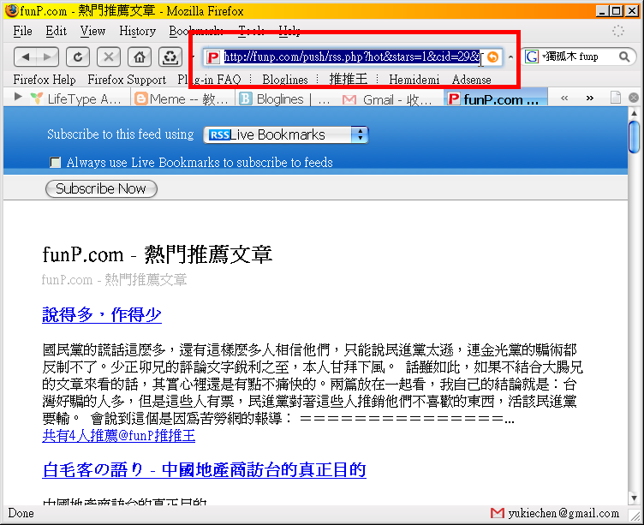
Task: Click the scrollbar up arrow
Action: tap(634, 112)
